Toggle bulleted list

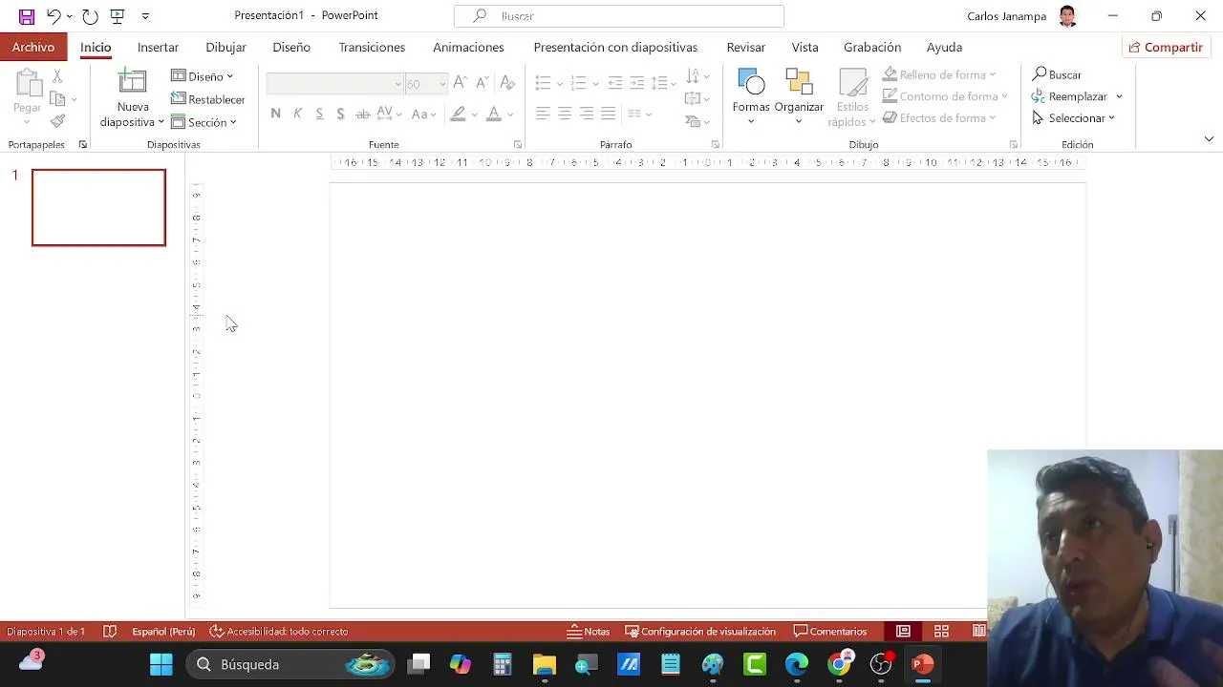pos(543,83)
